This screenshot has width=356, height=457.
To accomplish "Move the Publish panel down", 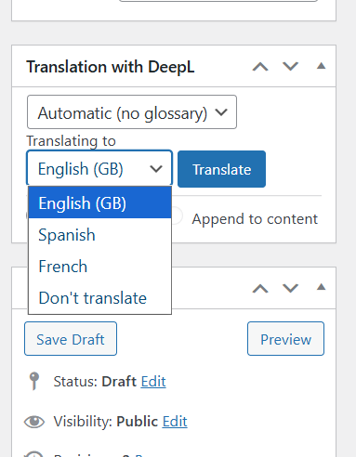I will [x=290, y=288].
